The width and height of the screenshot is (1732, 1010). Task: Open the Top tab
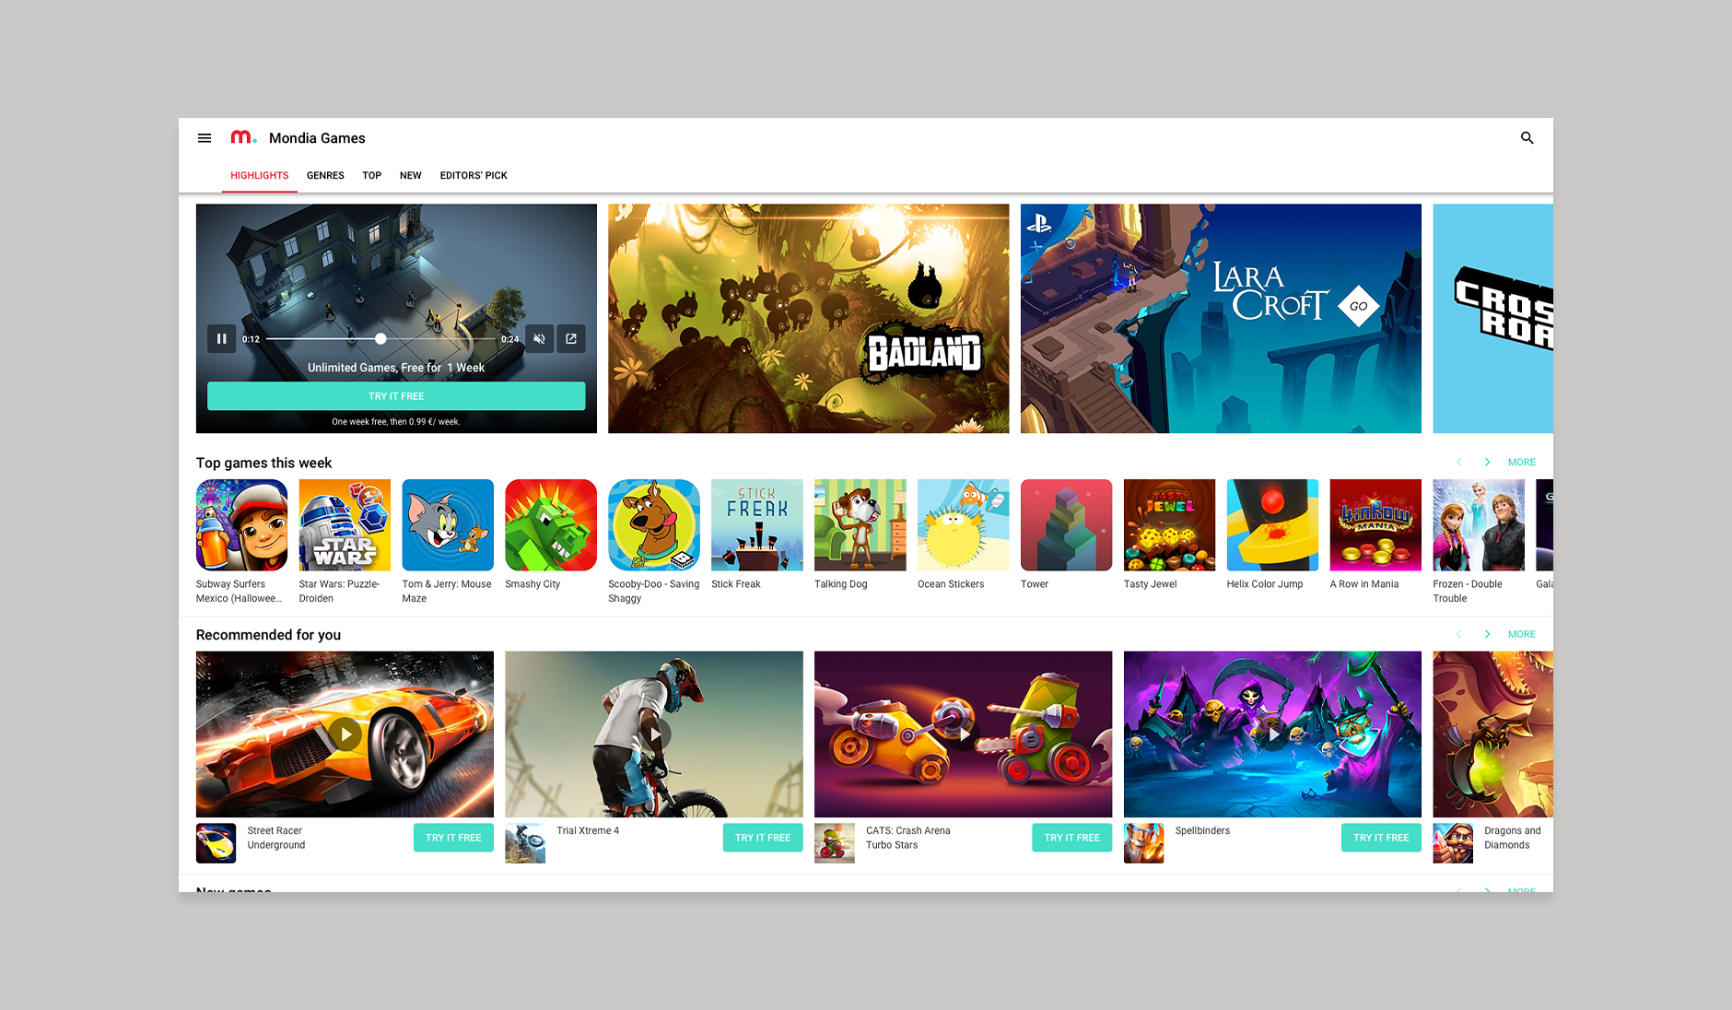click(x=372, y=175)
